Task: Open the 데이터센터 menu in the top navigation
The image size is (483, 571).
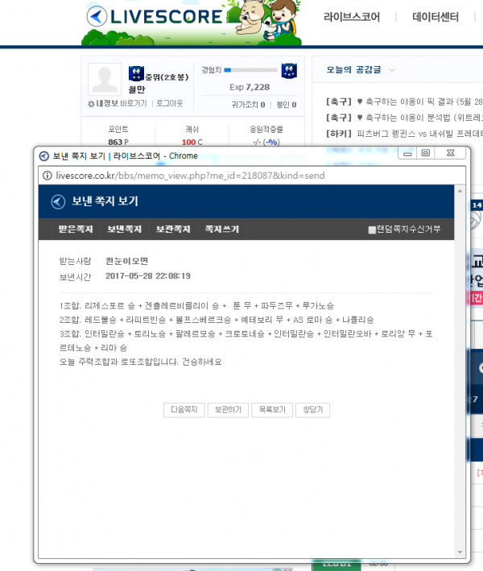Action: click(436, 17)
